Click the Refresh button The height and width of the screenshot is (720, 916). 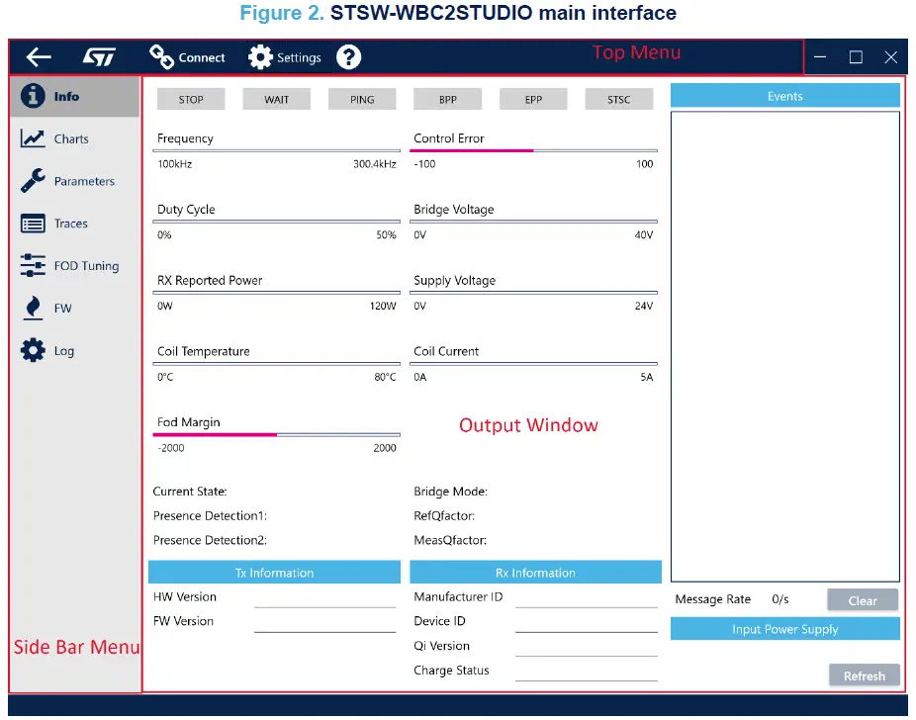click(x=864, y=675)
